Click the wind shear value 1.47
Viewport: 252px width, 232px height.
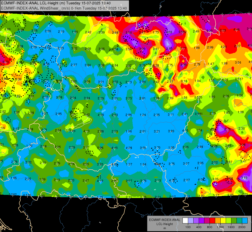click(211, 64)
